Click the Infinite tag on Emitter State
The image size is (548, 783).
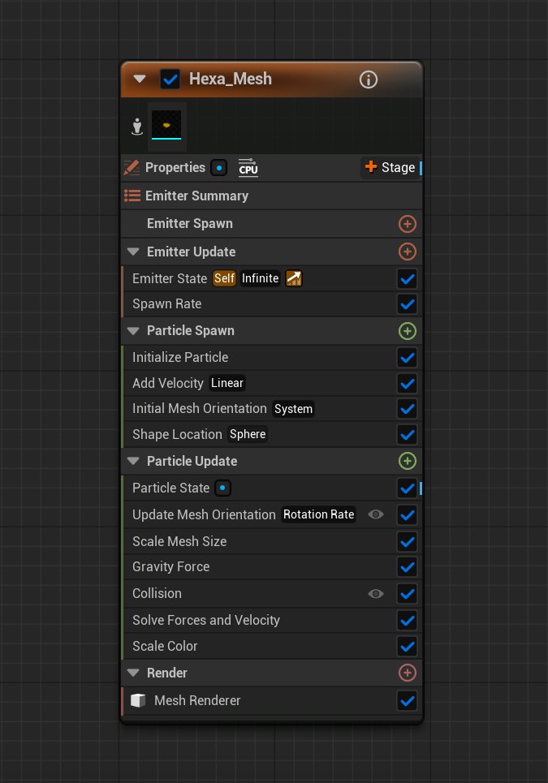tap(260, 278)
